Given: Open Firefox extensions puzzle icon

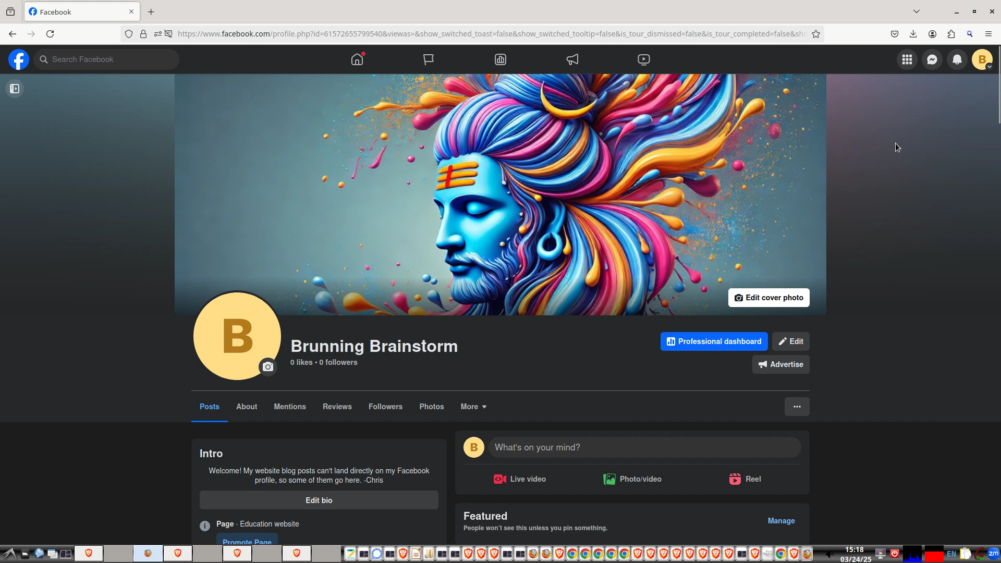Looking at the screenshot, I should [x=951, y=34].
